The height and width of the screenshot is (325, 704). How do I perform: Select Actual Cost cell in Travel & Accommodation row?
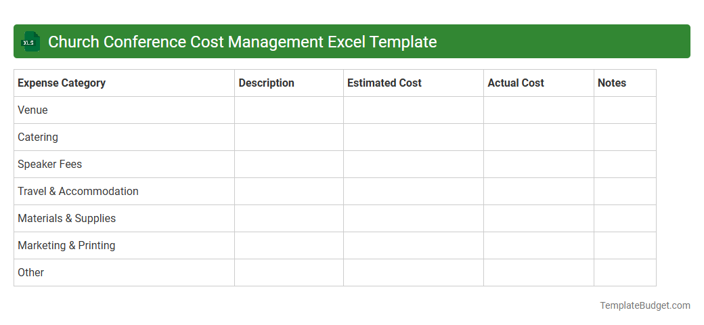pyautogui.click(x=539, y=192)
